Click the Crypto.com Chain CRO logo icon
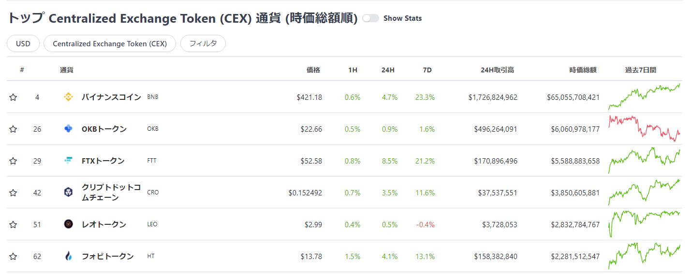The image size is (691, 274). pos(68,192)
